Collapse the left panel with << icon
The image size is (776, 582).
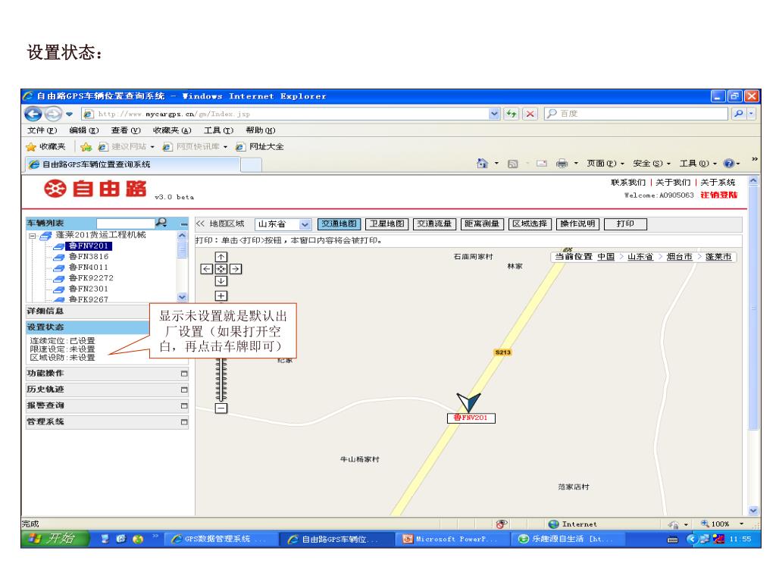[200, 224]
